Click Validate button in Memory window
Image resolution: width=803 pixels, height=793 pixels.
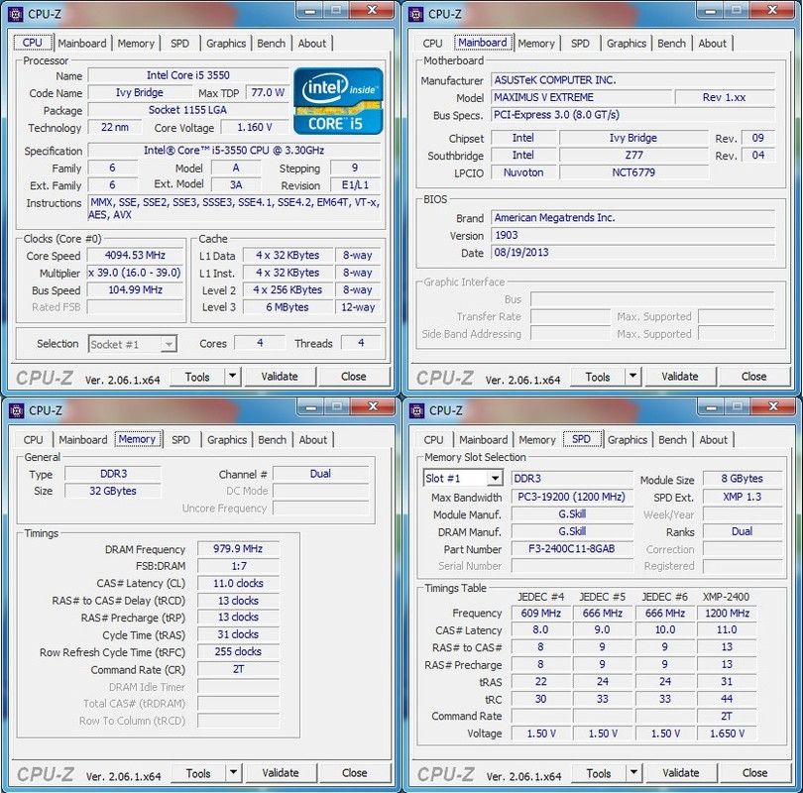point(281,772)
